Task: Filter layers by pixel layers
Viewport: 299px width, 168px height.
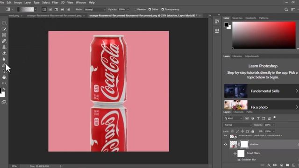Action: pyautogui.click(x=247, y=118)
